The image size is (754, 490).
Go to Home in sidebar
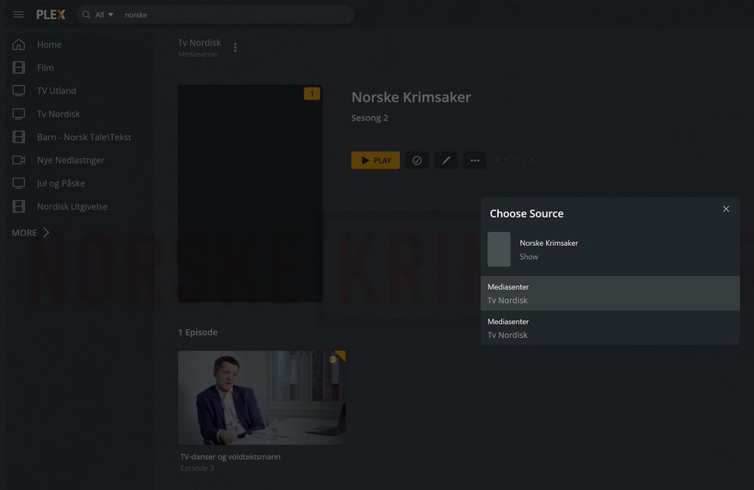click(49, 45)
